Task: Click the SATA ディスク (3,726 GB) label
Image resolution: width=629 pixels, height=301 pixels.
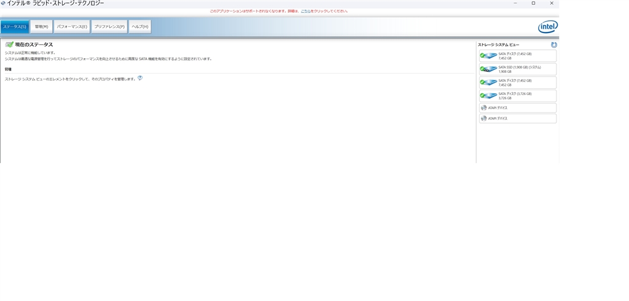Action: (515, 94)
